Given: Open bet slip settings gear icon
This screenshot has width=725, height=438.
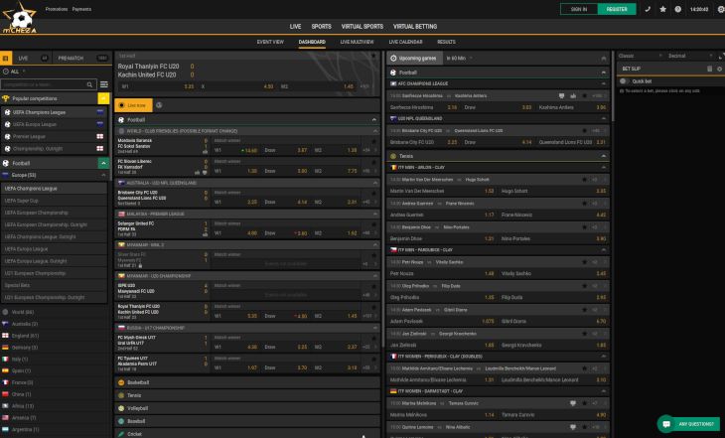Looking at the screenshot, I should point(719,69).
